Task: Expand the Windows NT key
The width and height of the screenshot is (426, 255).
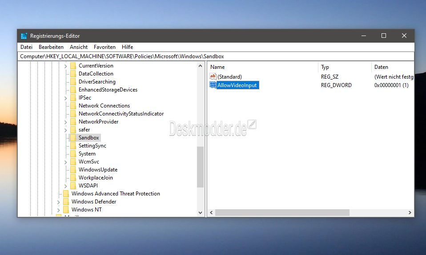Action: coord(58,210)
